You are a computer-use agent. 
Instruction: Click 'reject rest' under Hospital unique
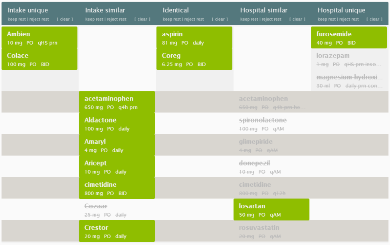click(349, 19)
